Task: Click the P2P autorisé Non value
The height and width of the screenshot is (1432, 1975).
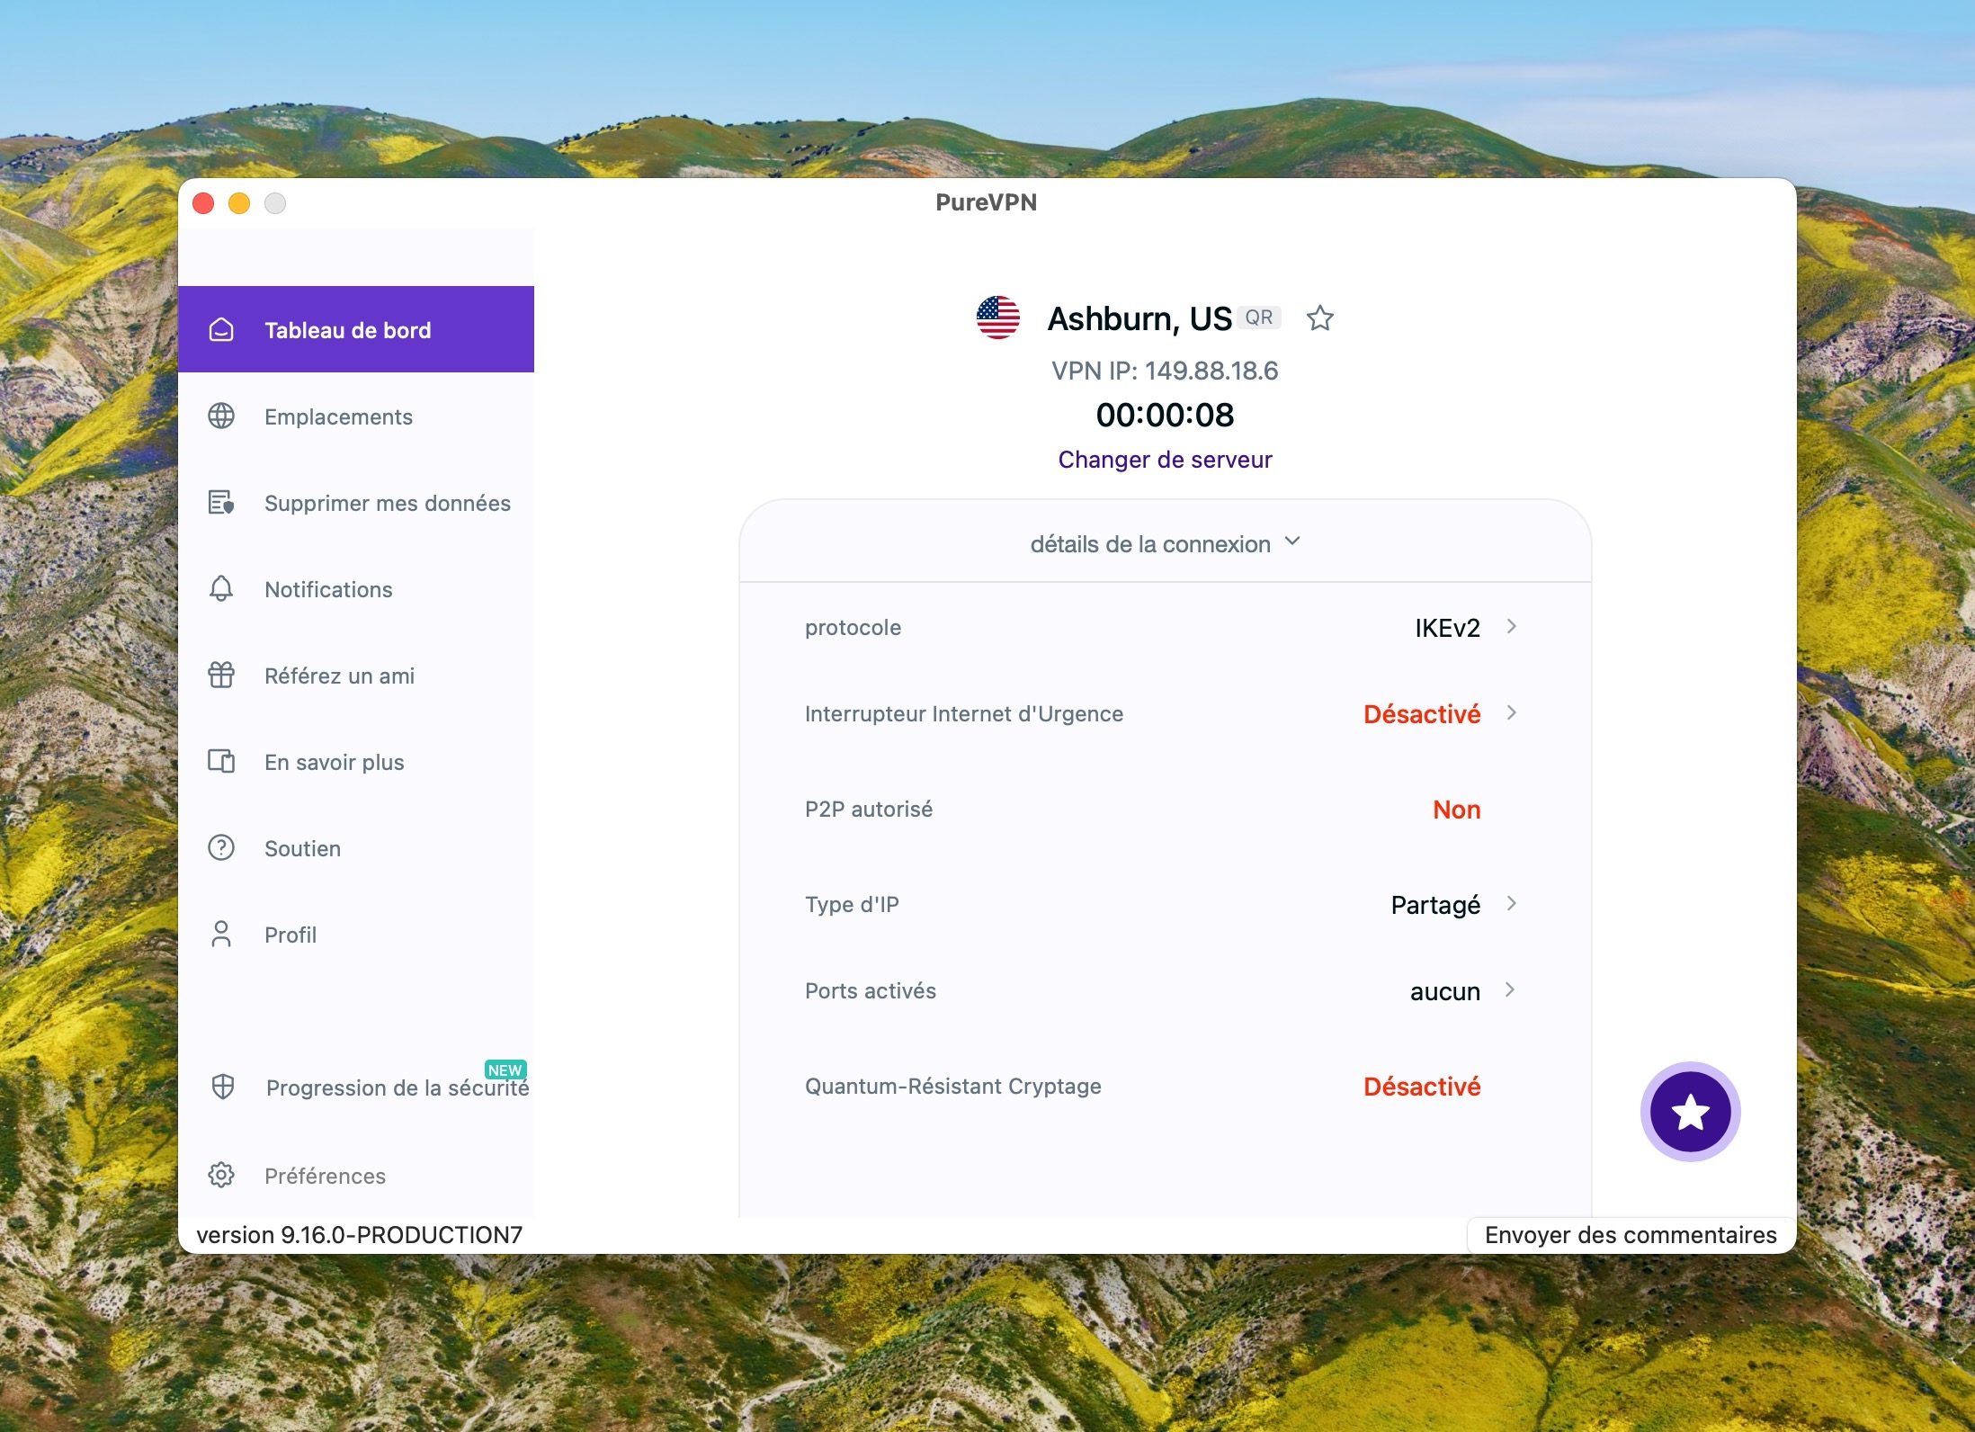Action: click(x=1456, y=810)
